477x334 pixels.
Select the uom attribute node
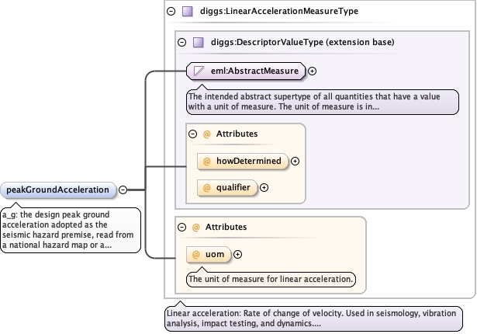pyautogui.click(x=209, y=254)
